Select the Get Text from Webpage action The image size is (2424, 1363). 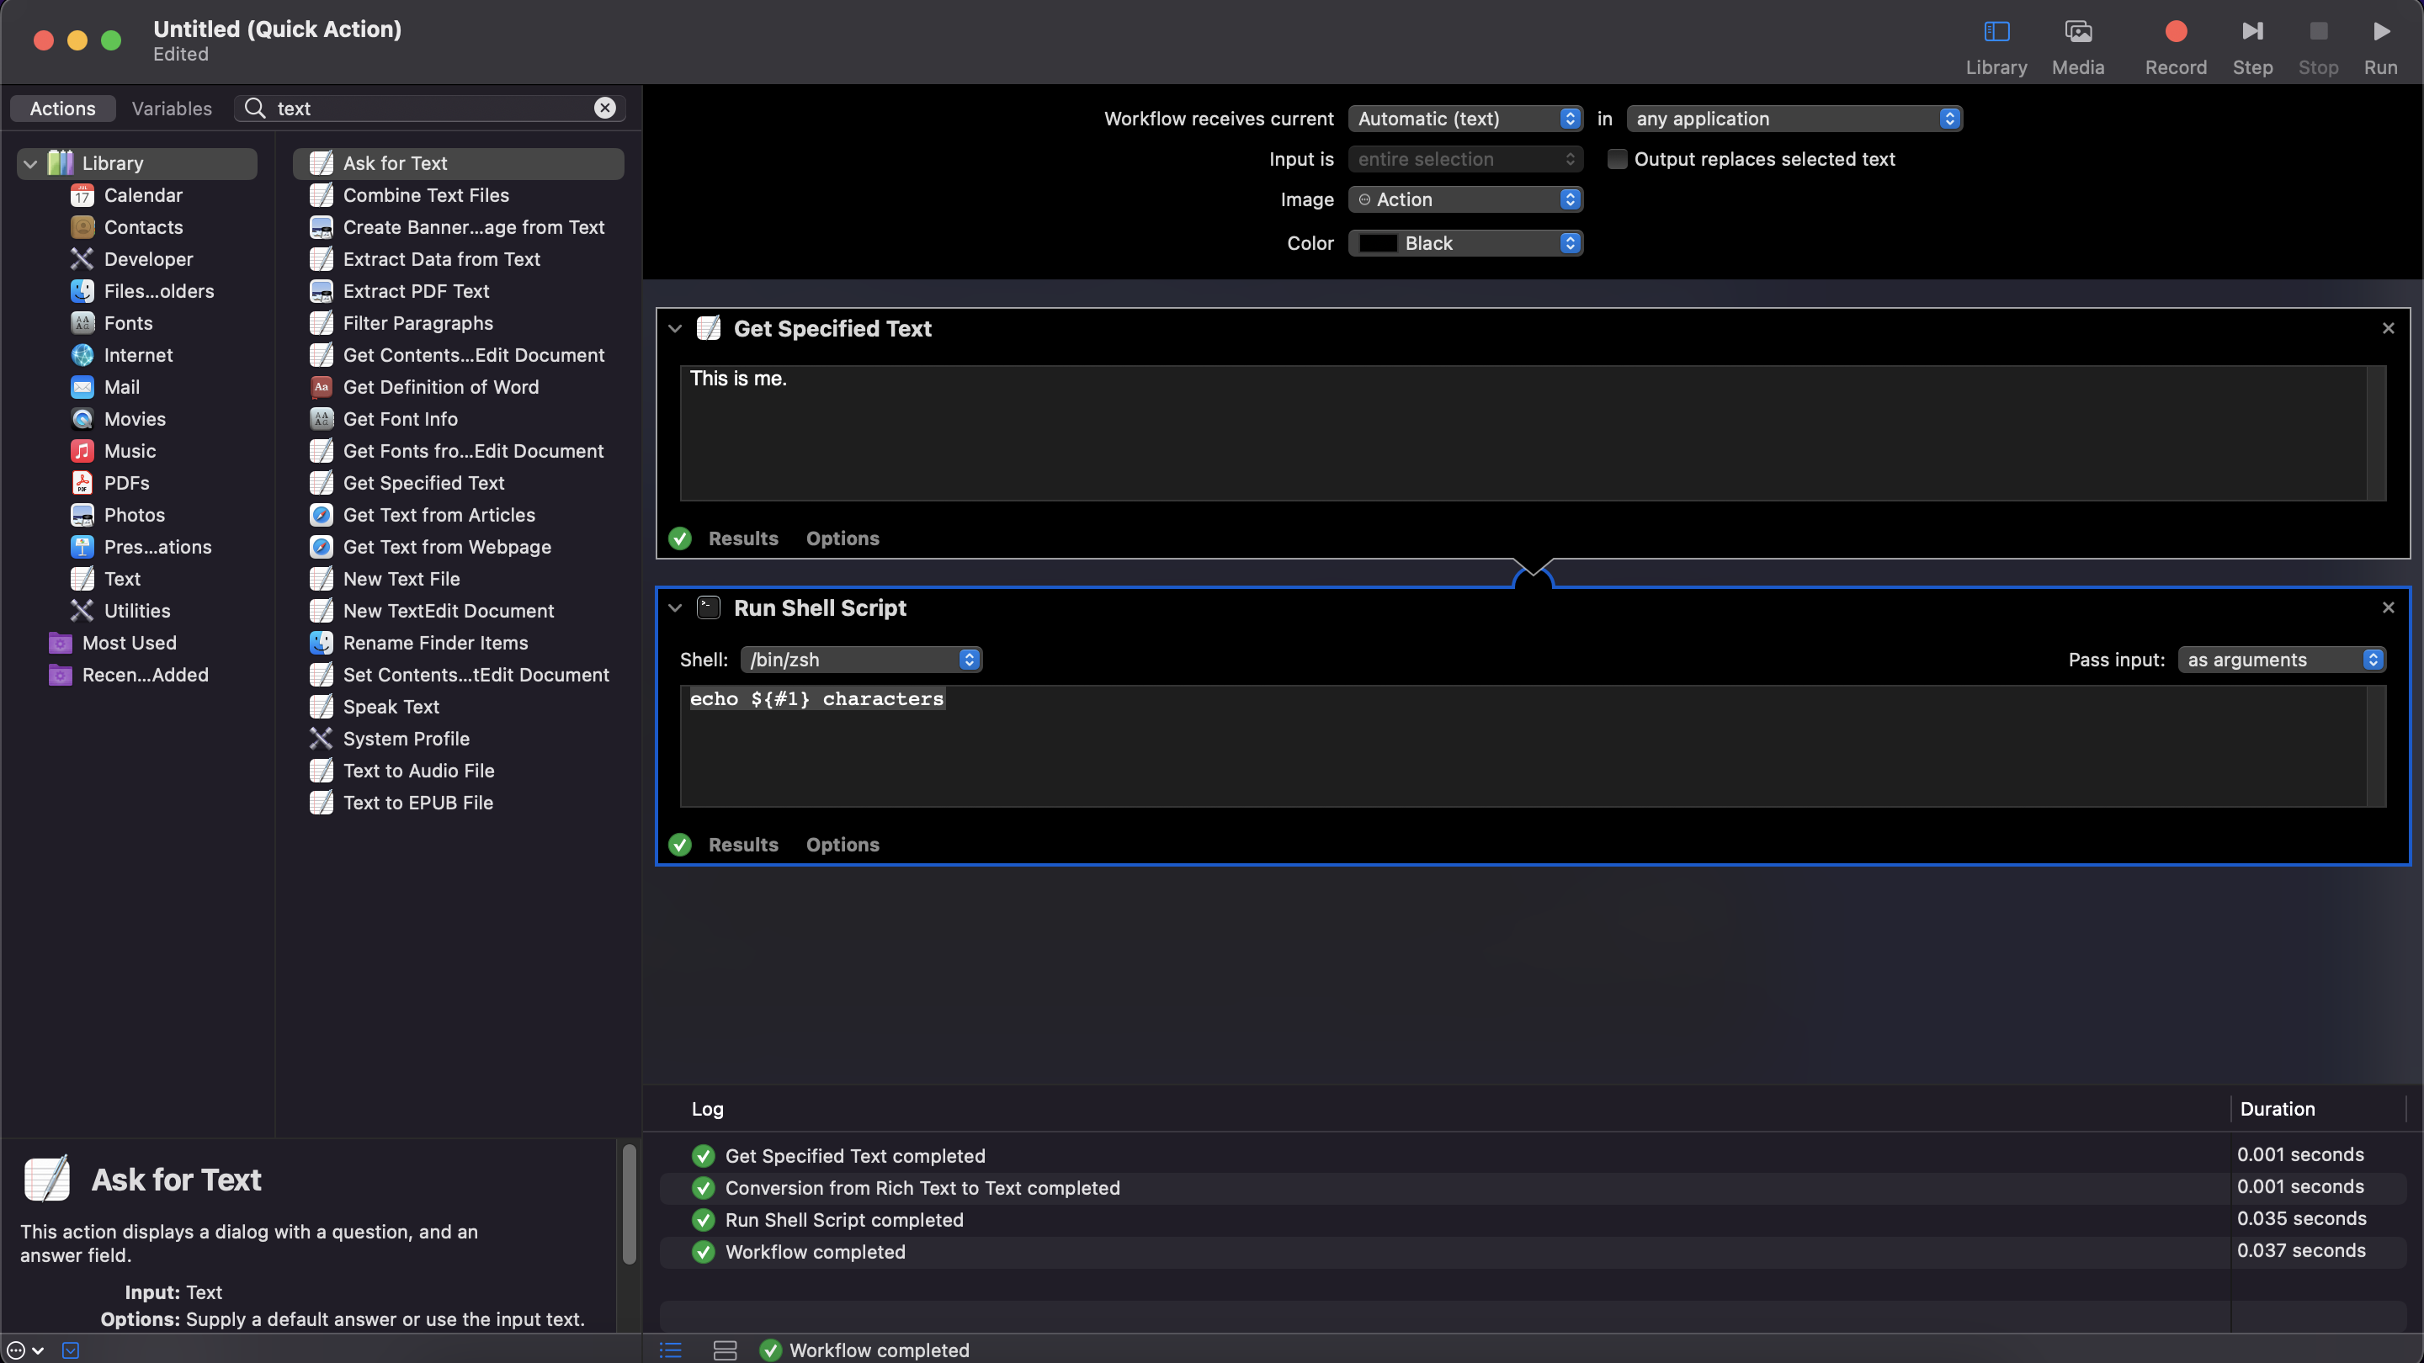click(458, 547)
